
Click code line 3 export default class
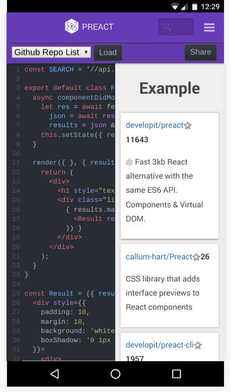click(69, 88)
